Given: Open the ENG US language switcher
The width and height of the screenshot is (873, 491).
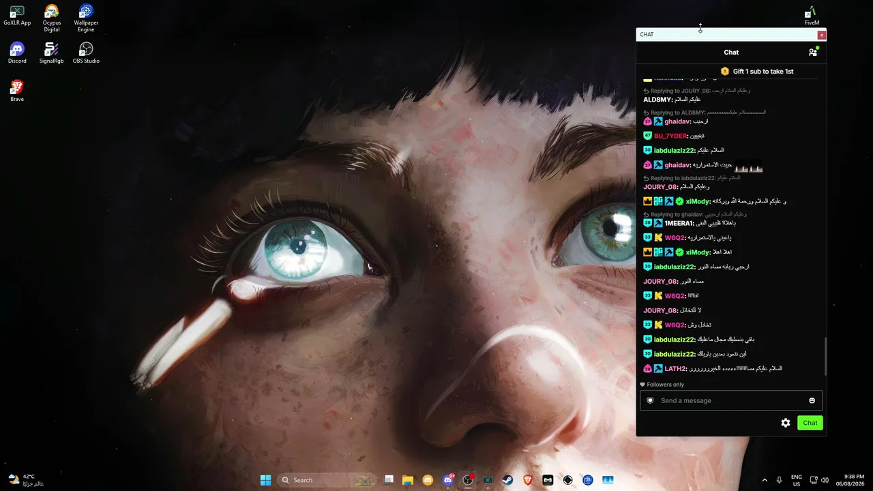Looking at the screenshot, I should click(797, 480).
